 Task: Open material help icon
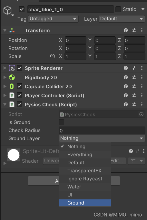point(131,151)
